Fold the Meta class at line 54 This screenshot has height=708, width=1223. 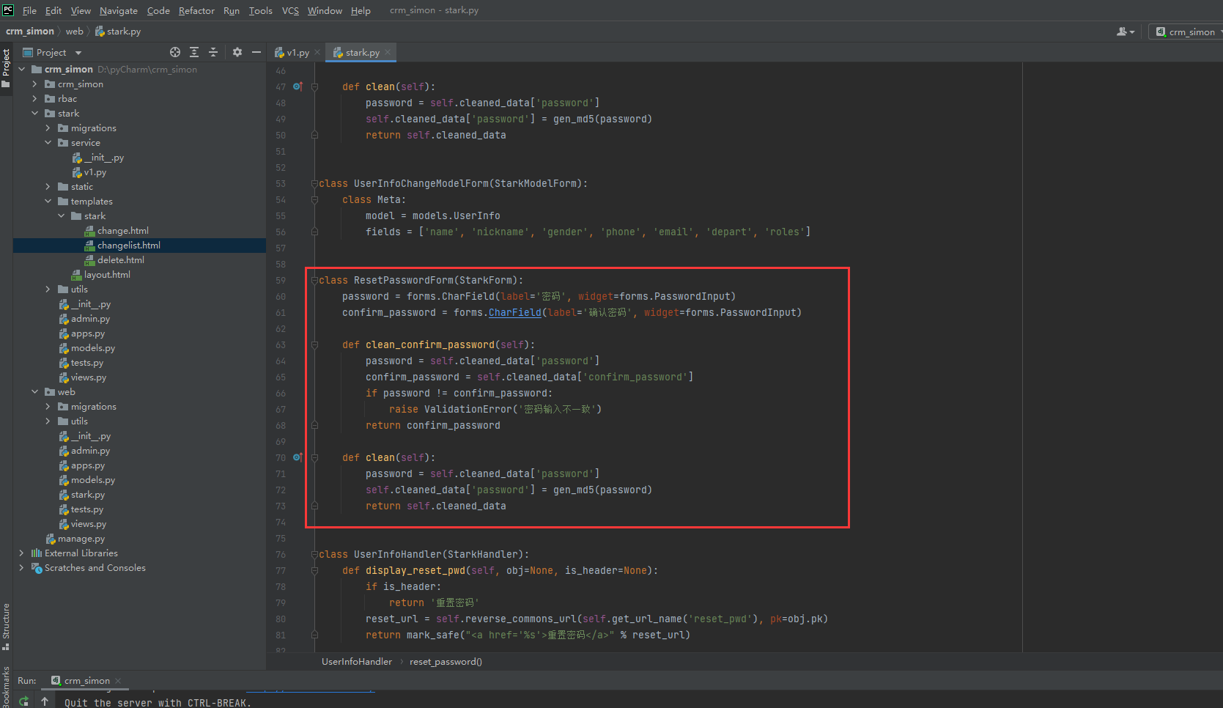314,199
